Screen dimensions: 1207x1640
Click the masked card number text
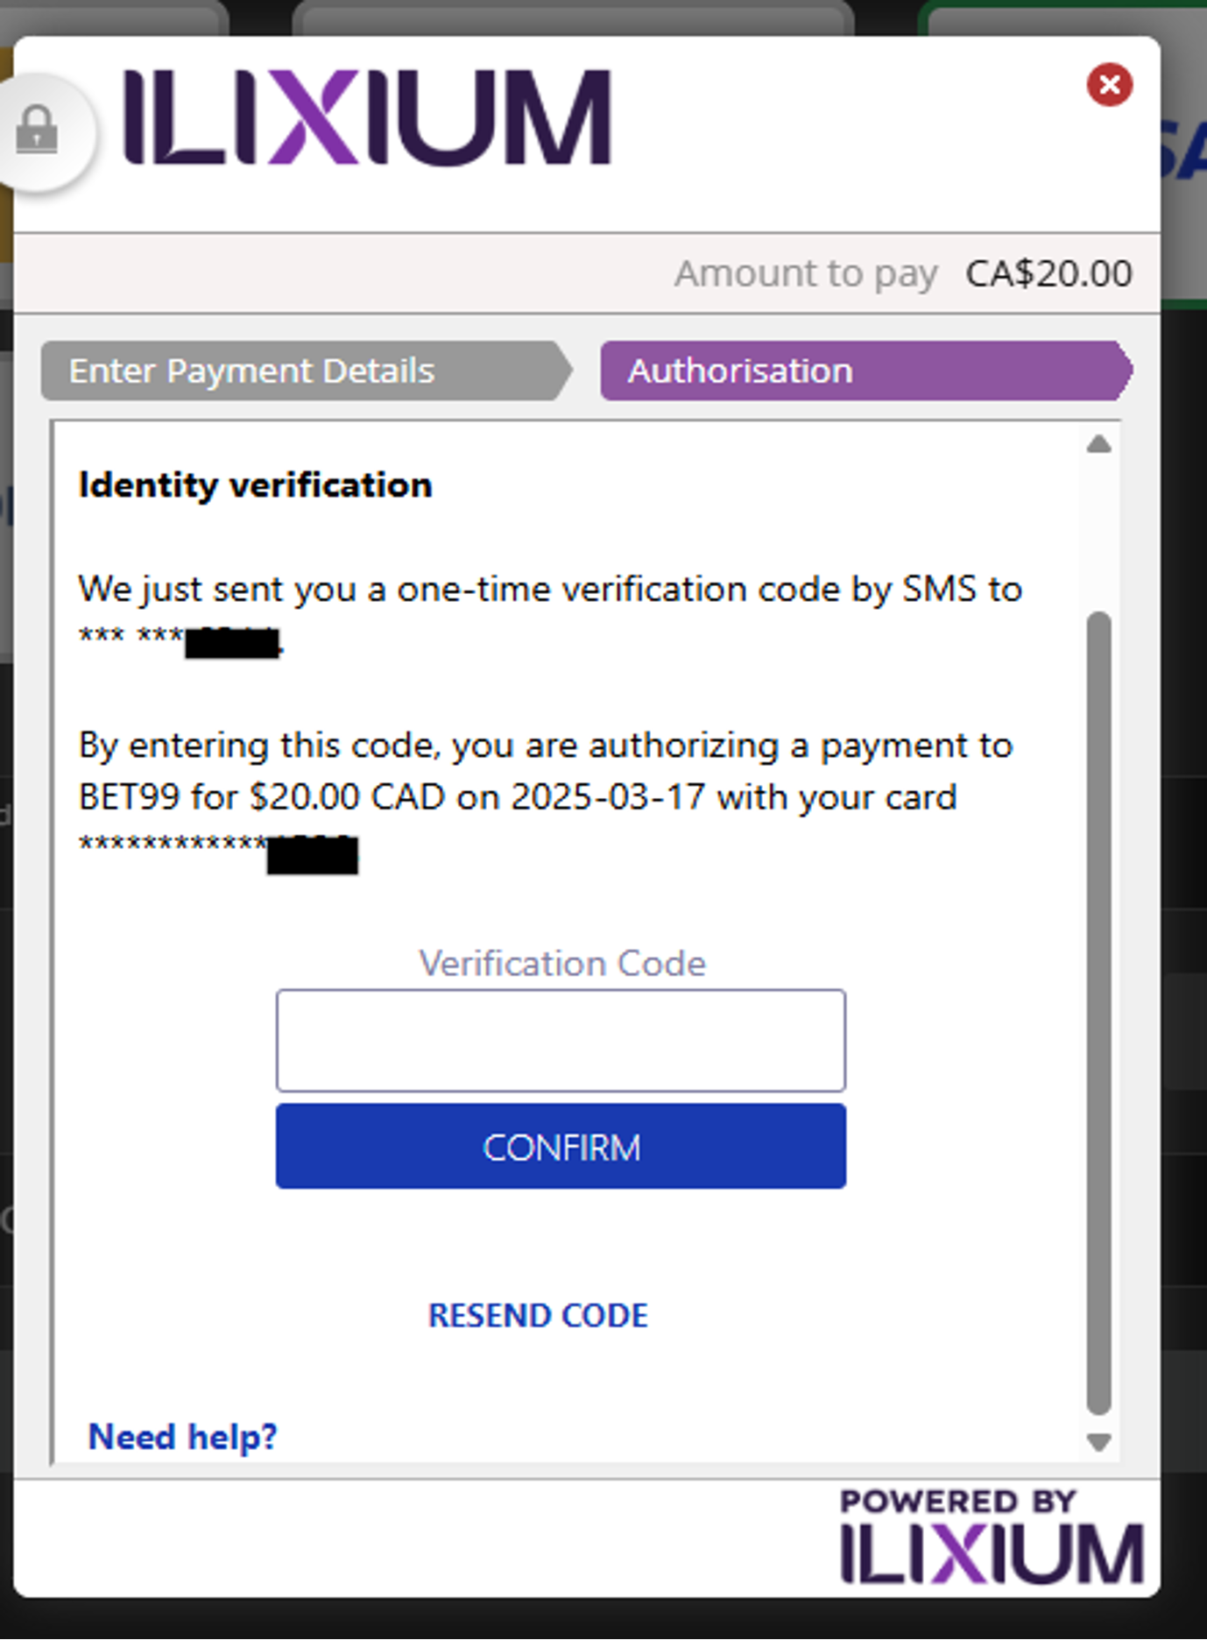tap(217, 848)
